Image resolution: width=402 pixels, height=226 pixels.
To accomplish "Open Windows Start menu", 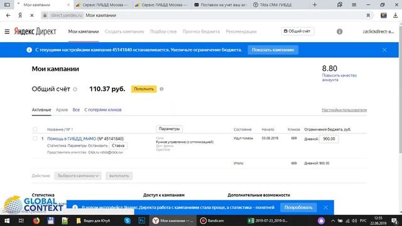I will tap(7, 220).
